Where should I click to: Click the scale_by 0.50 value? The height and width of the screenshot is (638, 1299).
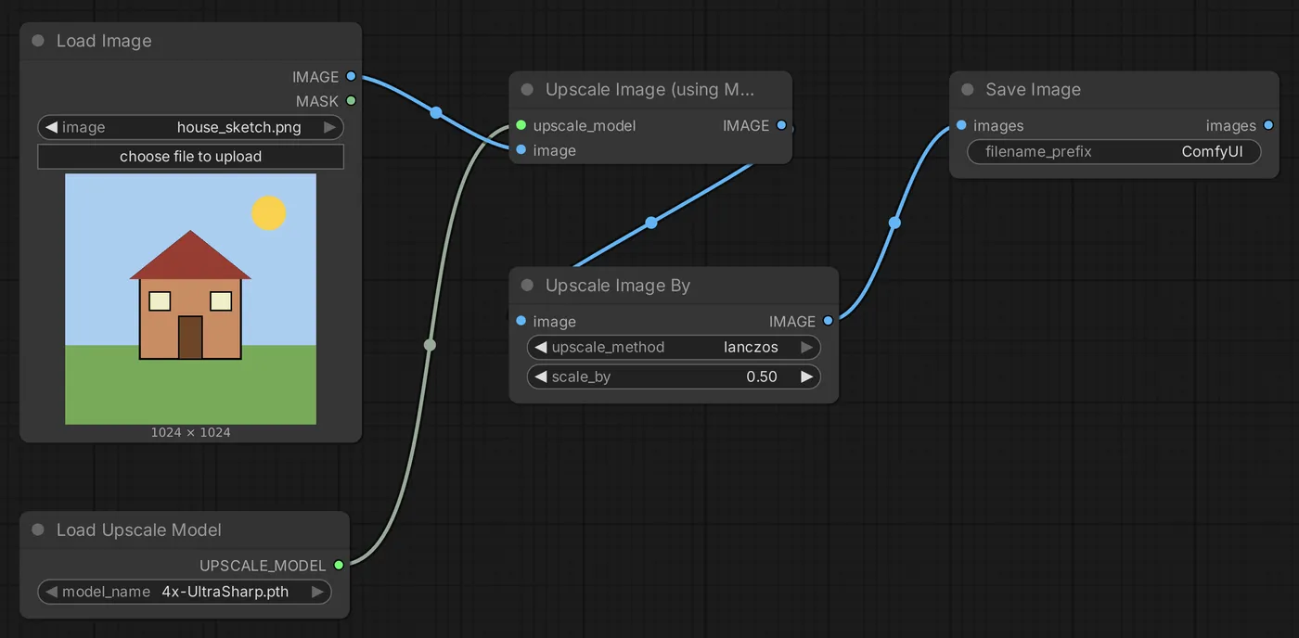click(762, 376)
